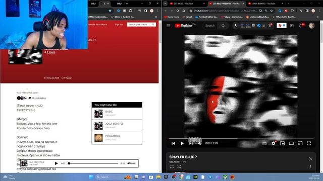Switch to the BASIC - YouTube tab
Viewport: 323px width, 181px height.
point(187,4)
